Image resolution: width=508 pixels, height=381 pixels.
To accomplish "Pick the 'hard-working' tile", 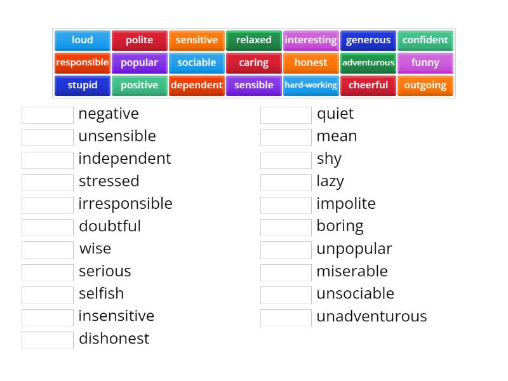I will pyautogui.click(x=311, y=85).
